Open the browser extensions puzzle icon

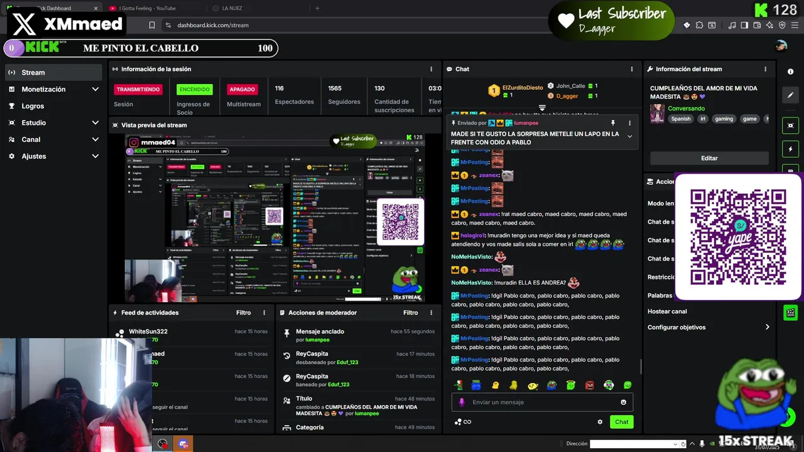[x=699, y=25]
